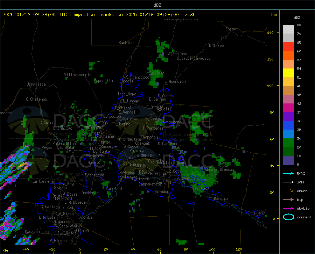Image resolution: width=315 pixels, height=254 pixels.
Task: Select the 20 dBZ dark green swatch
Action: pyautogui.click(x=288, y=151)
